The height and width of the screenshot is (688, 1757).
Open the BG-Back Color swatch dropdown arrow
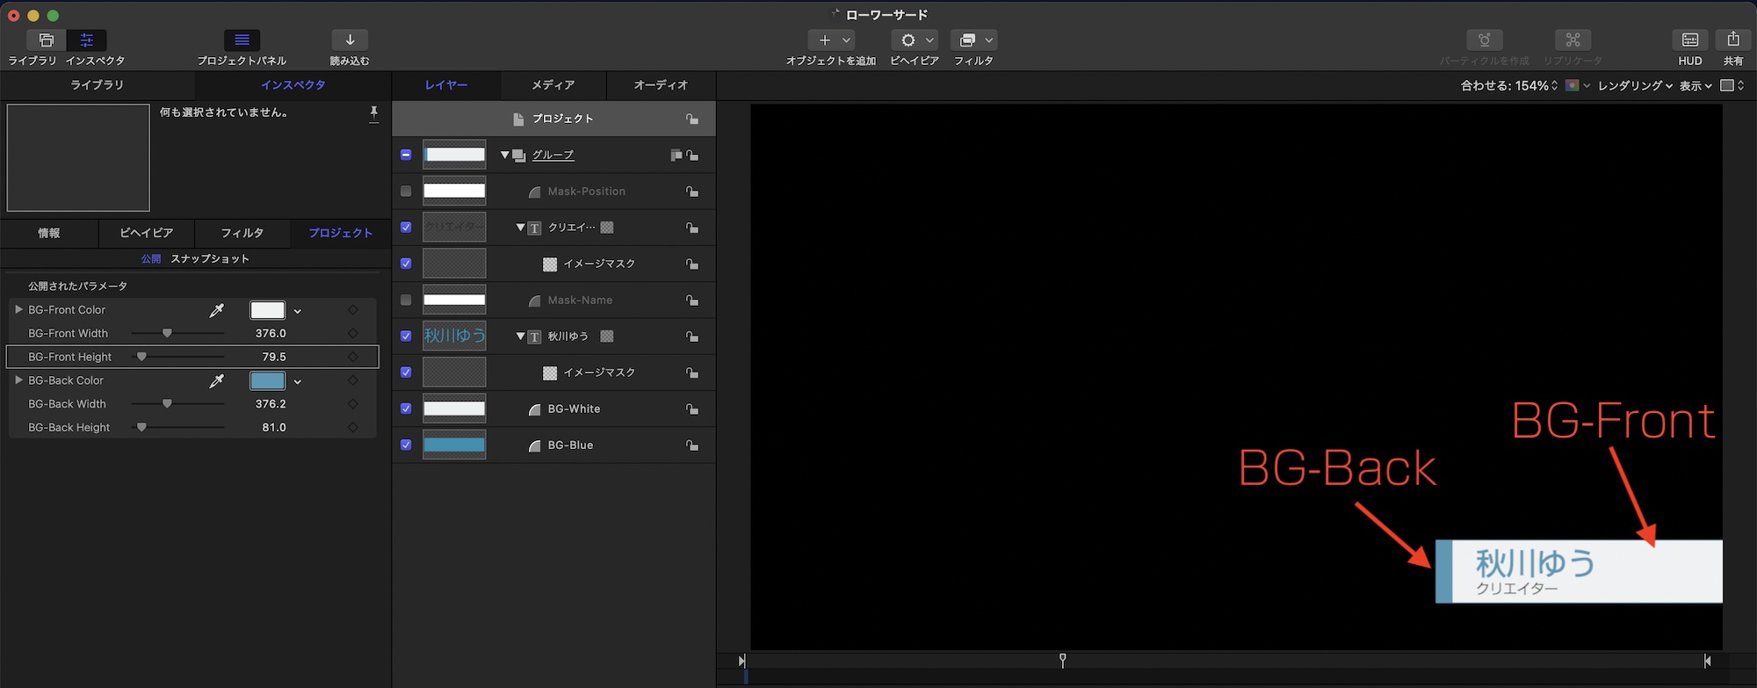[x=298, y=381]
